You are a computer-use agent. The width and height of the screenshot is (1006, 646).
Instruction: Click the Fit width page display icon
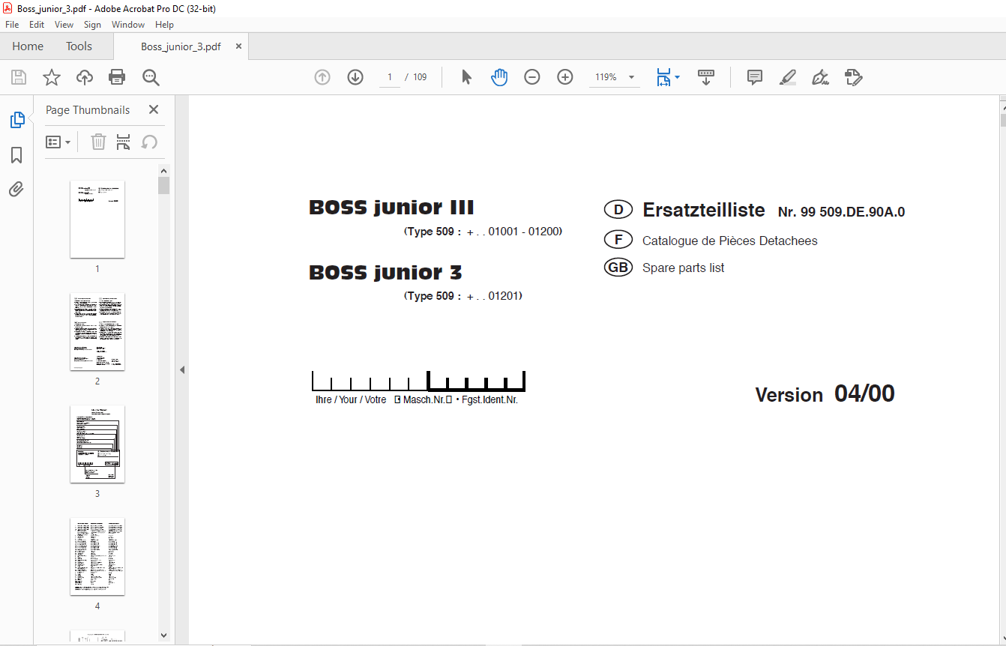pyautogui.click(x=663, y=77)
